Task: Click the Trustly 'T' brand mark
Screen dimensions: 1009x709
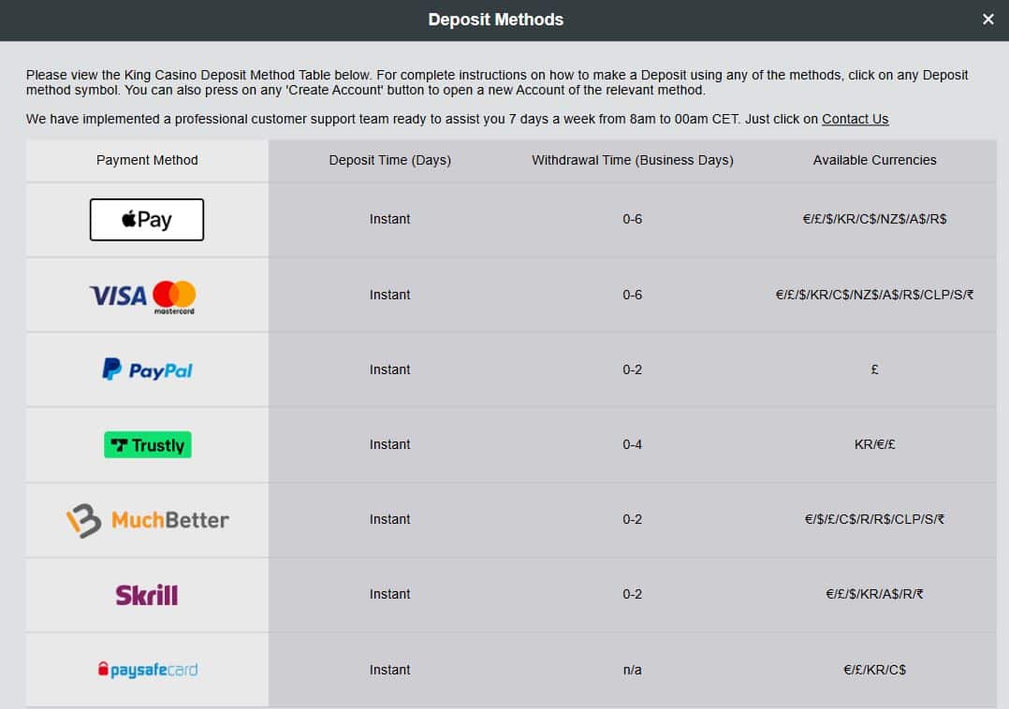Action: pos(117,444)
